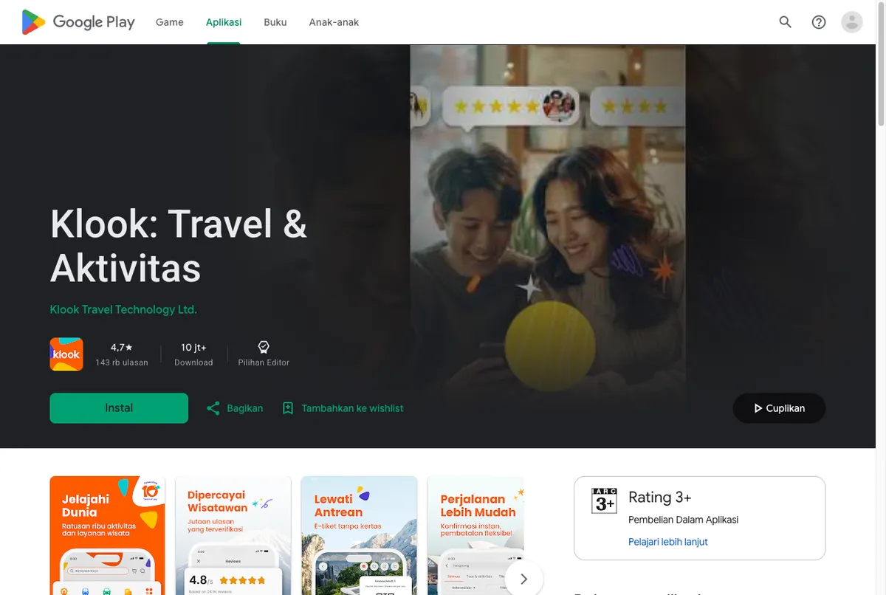Open the Perjalanan Lebih Mudah screenshot
Screen dimensions: 886x595
click(475, 536)
